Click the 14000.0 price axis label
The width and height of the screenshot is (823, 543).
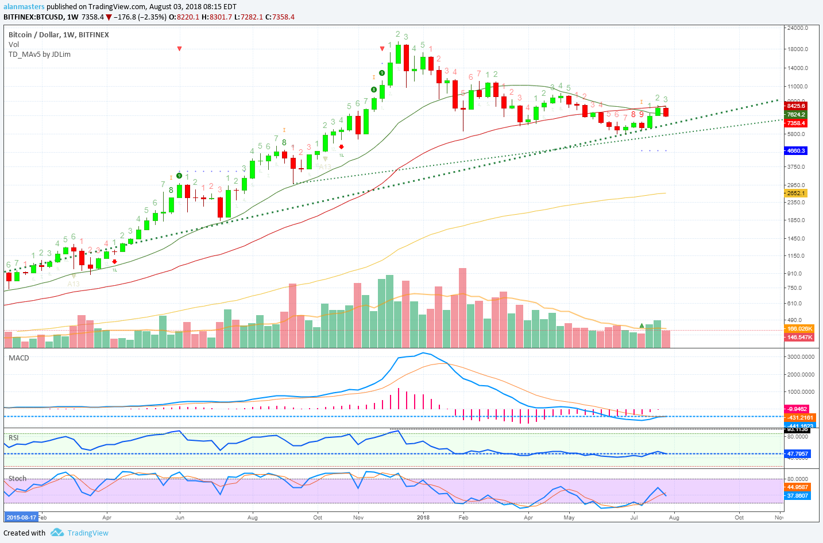click(798, 68)
